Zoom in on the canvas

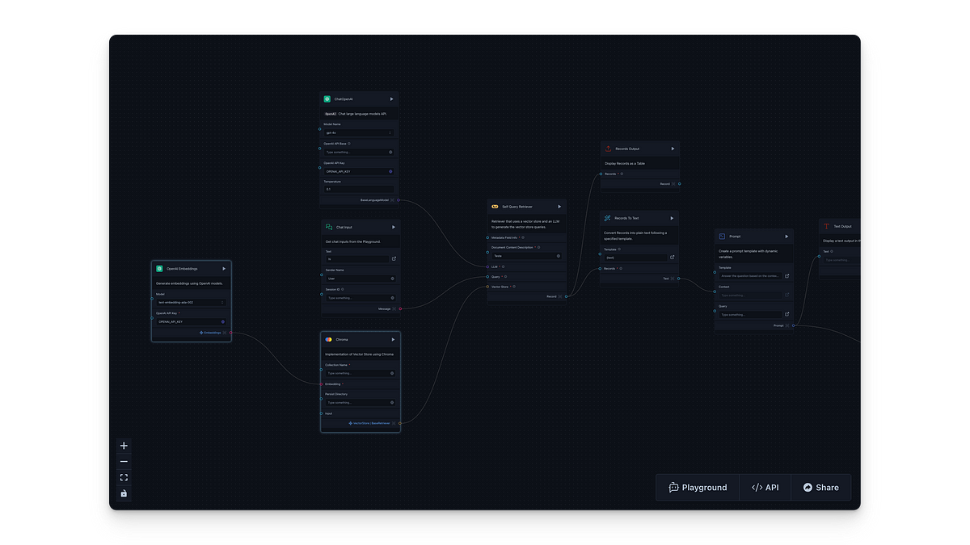click(124, 446)
